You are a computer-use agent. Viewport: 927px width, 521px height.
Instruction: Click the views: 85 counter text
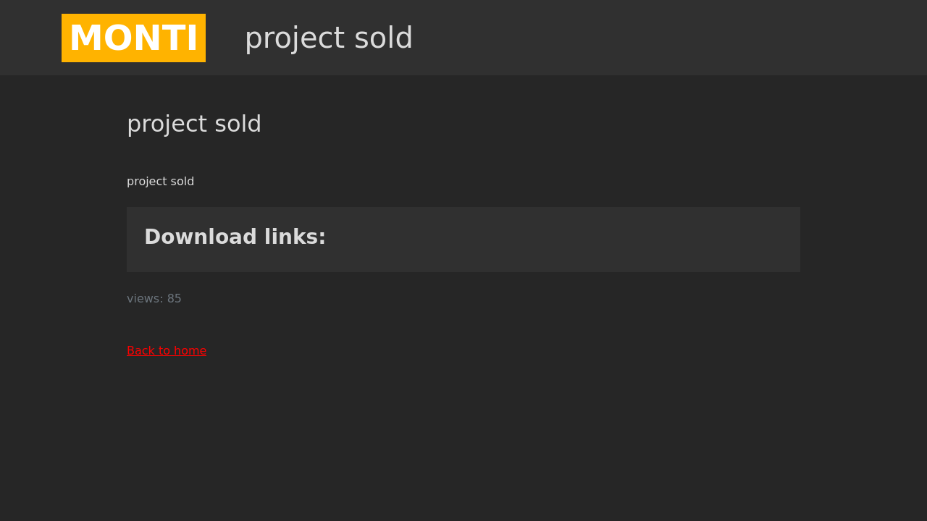point(154,299)
